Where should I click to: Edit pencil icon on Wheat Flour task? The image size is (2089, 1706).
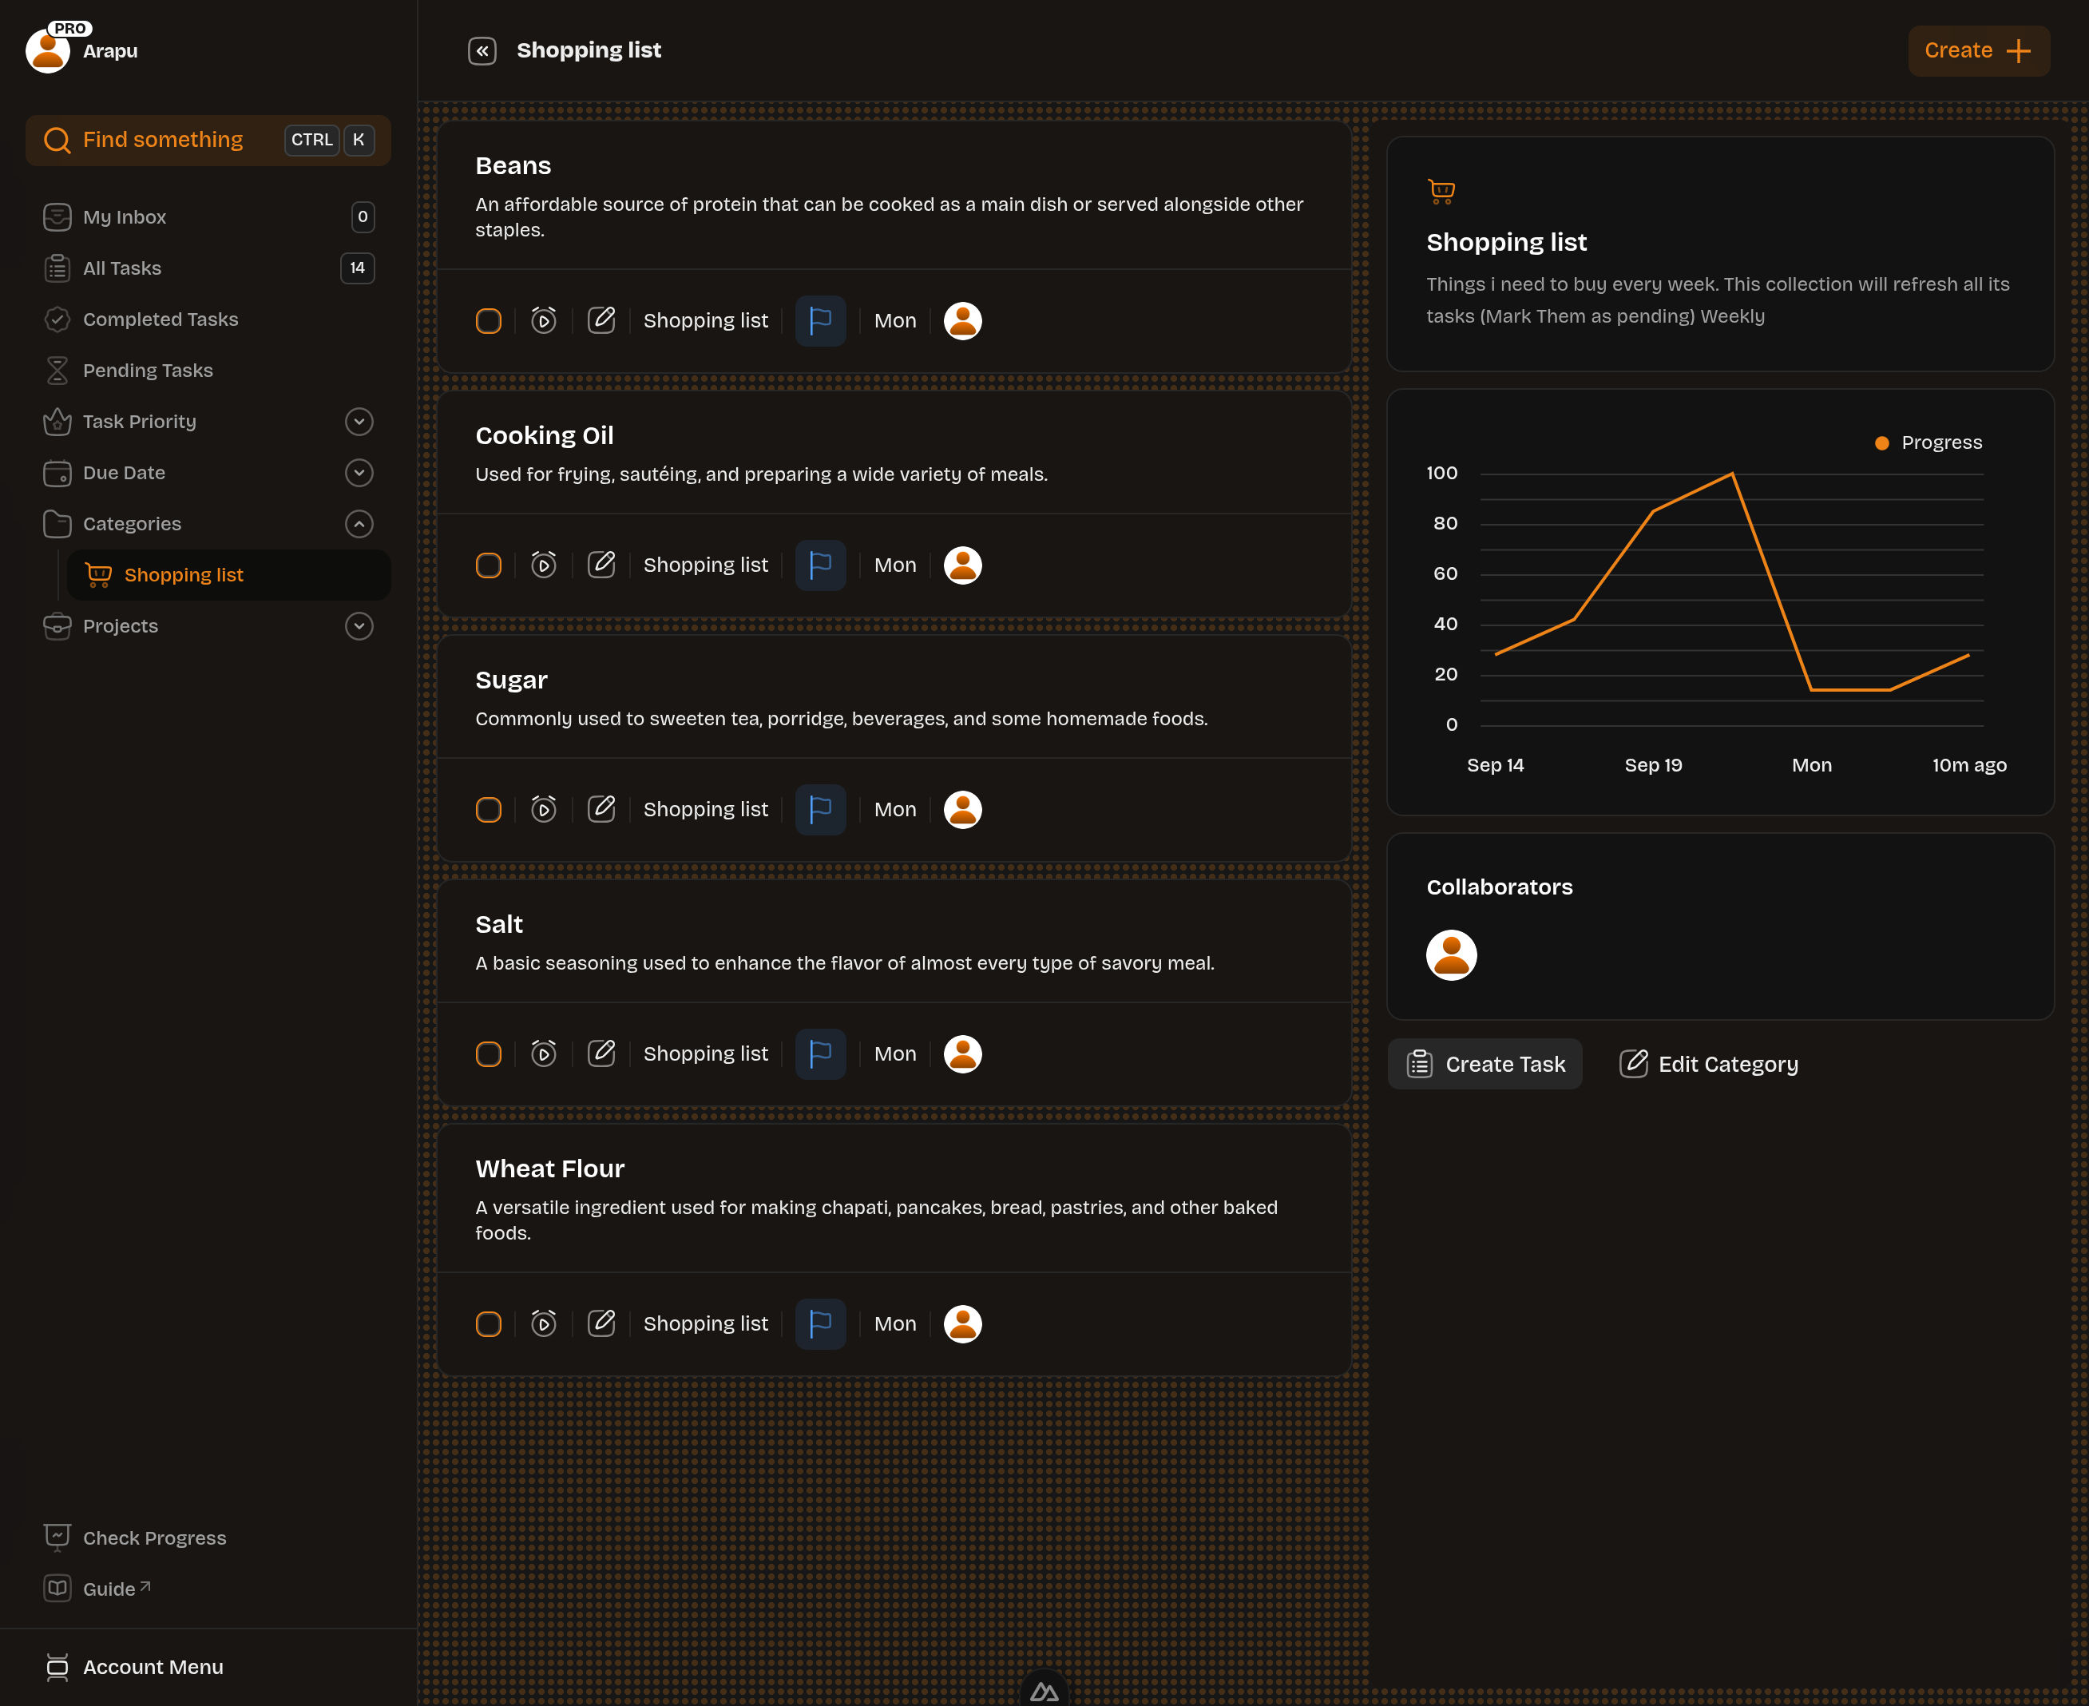(x=601, y=1323)
